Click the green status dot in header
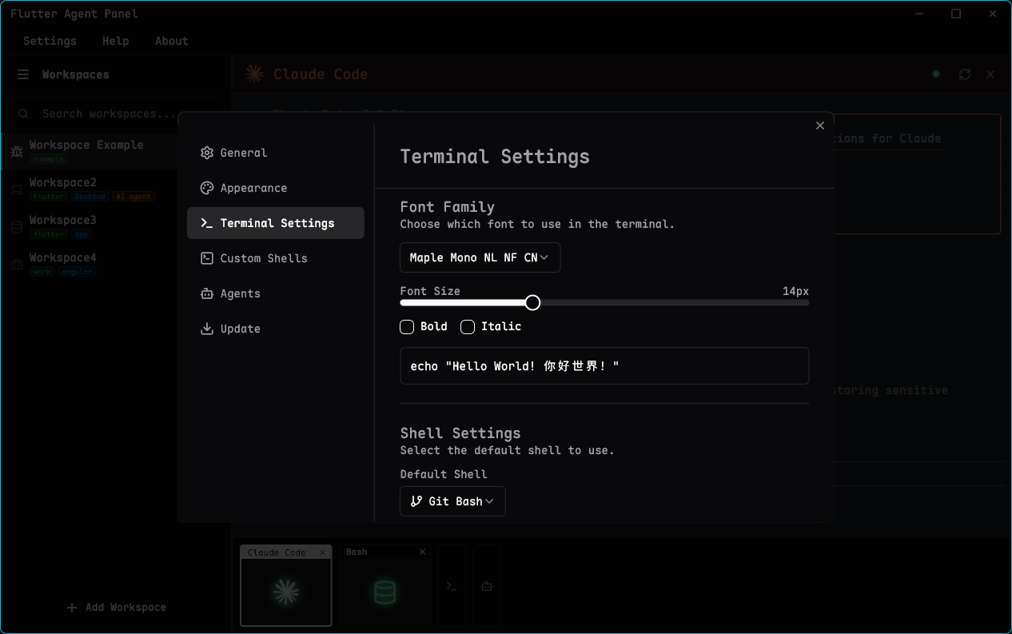 [x=936, y=74]
